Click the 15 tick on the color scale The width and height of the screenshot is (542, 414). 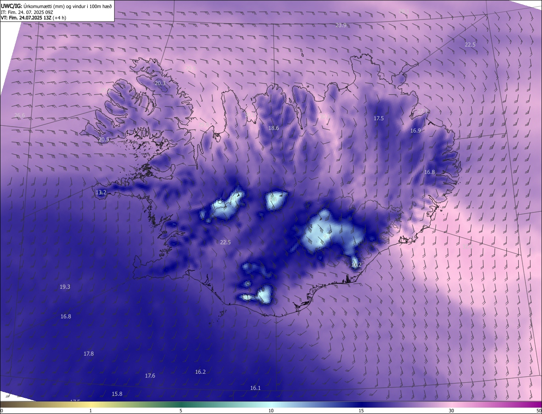pos(361,411)
